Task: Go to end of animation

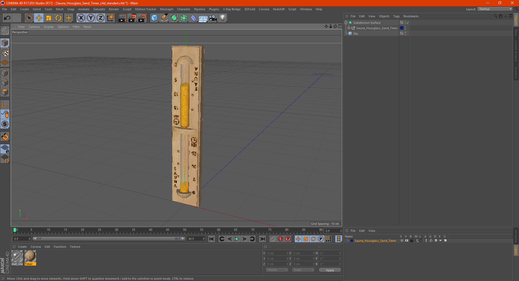Action: pyautogui.click(x=262, y=239)
